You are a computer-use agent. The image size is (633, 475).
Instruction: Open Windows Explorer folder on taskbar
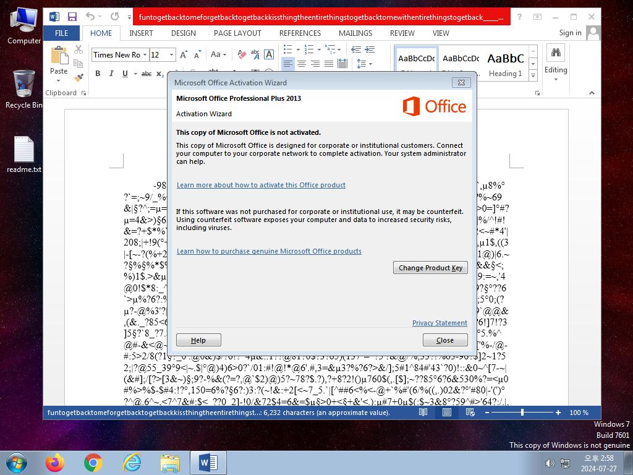(x=170, y=463)
